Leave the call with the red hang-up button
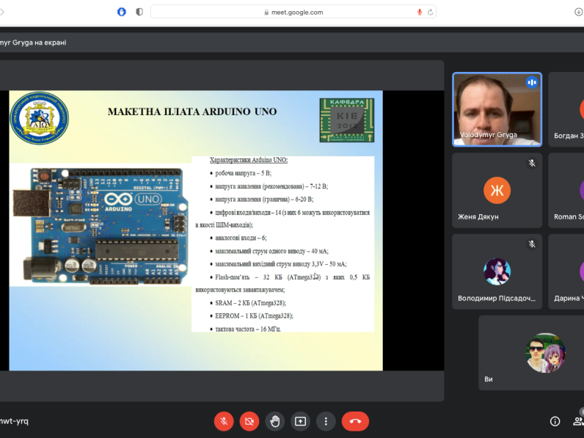Viewport: 584px width, 438px height. [355, 421]
